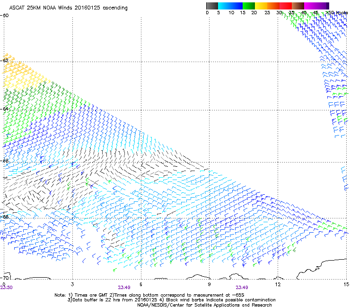Image resolution: width=350 pixels, height=308 pixels.
Task: Click the magenta 40–45 knots legend segment
Action: click(x=310, y=6)
